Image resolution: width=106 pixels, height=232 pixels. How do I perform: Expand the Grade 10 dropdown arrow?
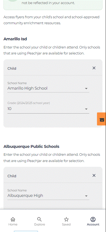(86, 109)
